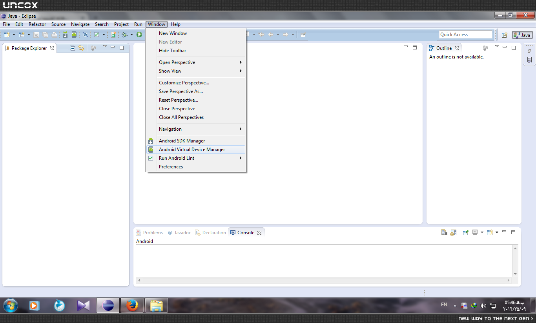Screen dimensions: 536x323
Task: Open Display Selected Console dropdown arrow
Action: tap(482, 232)
